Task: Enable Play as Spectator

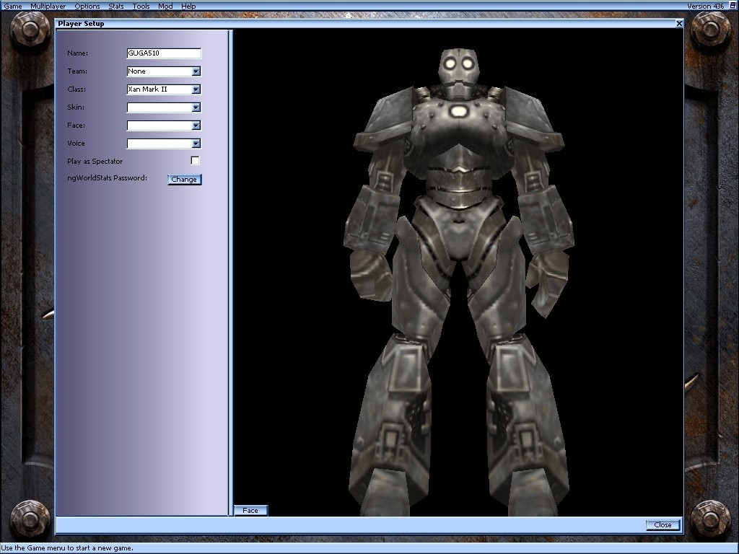Action: coord(194,160)
